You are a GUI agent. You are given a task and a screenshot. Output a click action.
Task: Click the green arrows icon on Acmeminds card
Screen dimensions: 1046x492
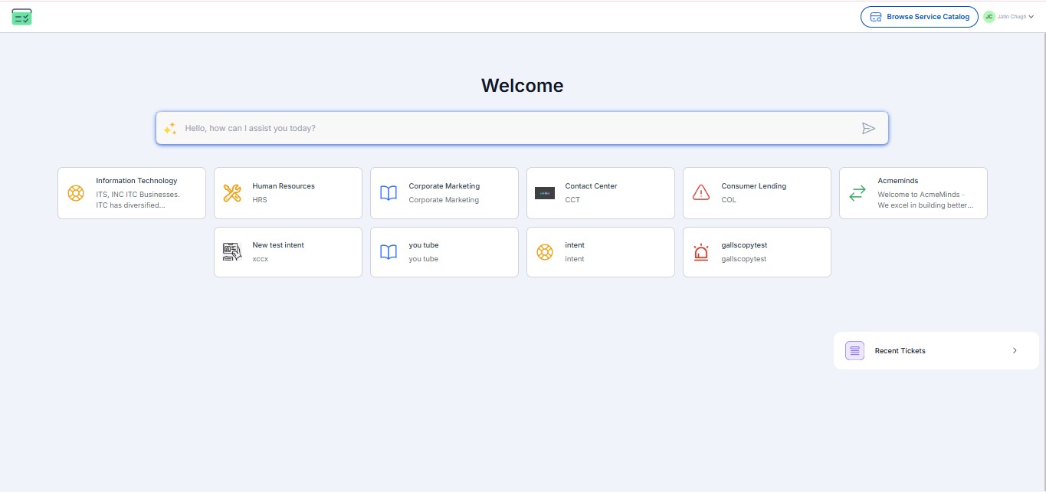(857, 193)
